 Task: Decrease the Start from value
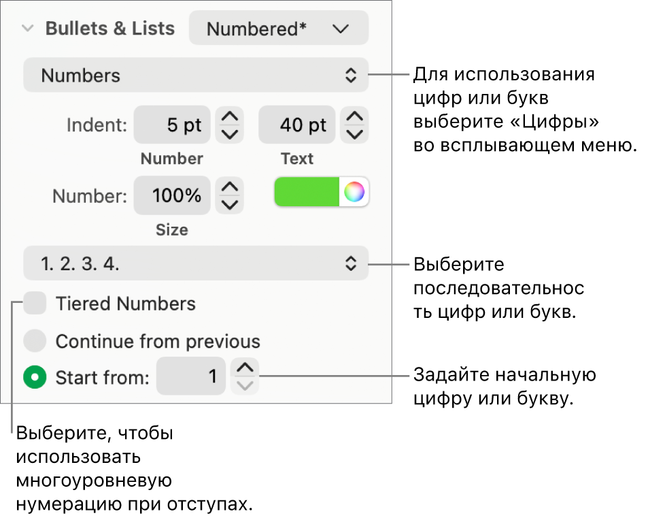[245, 385]
